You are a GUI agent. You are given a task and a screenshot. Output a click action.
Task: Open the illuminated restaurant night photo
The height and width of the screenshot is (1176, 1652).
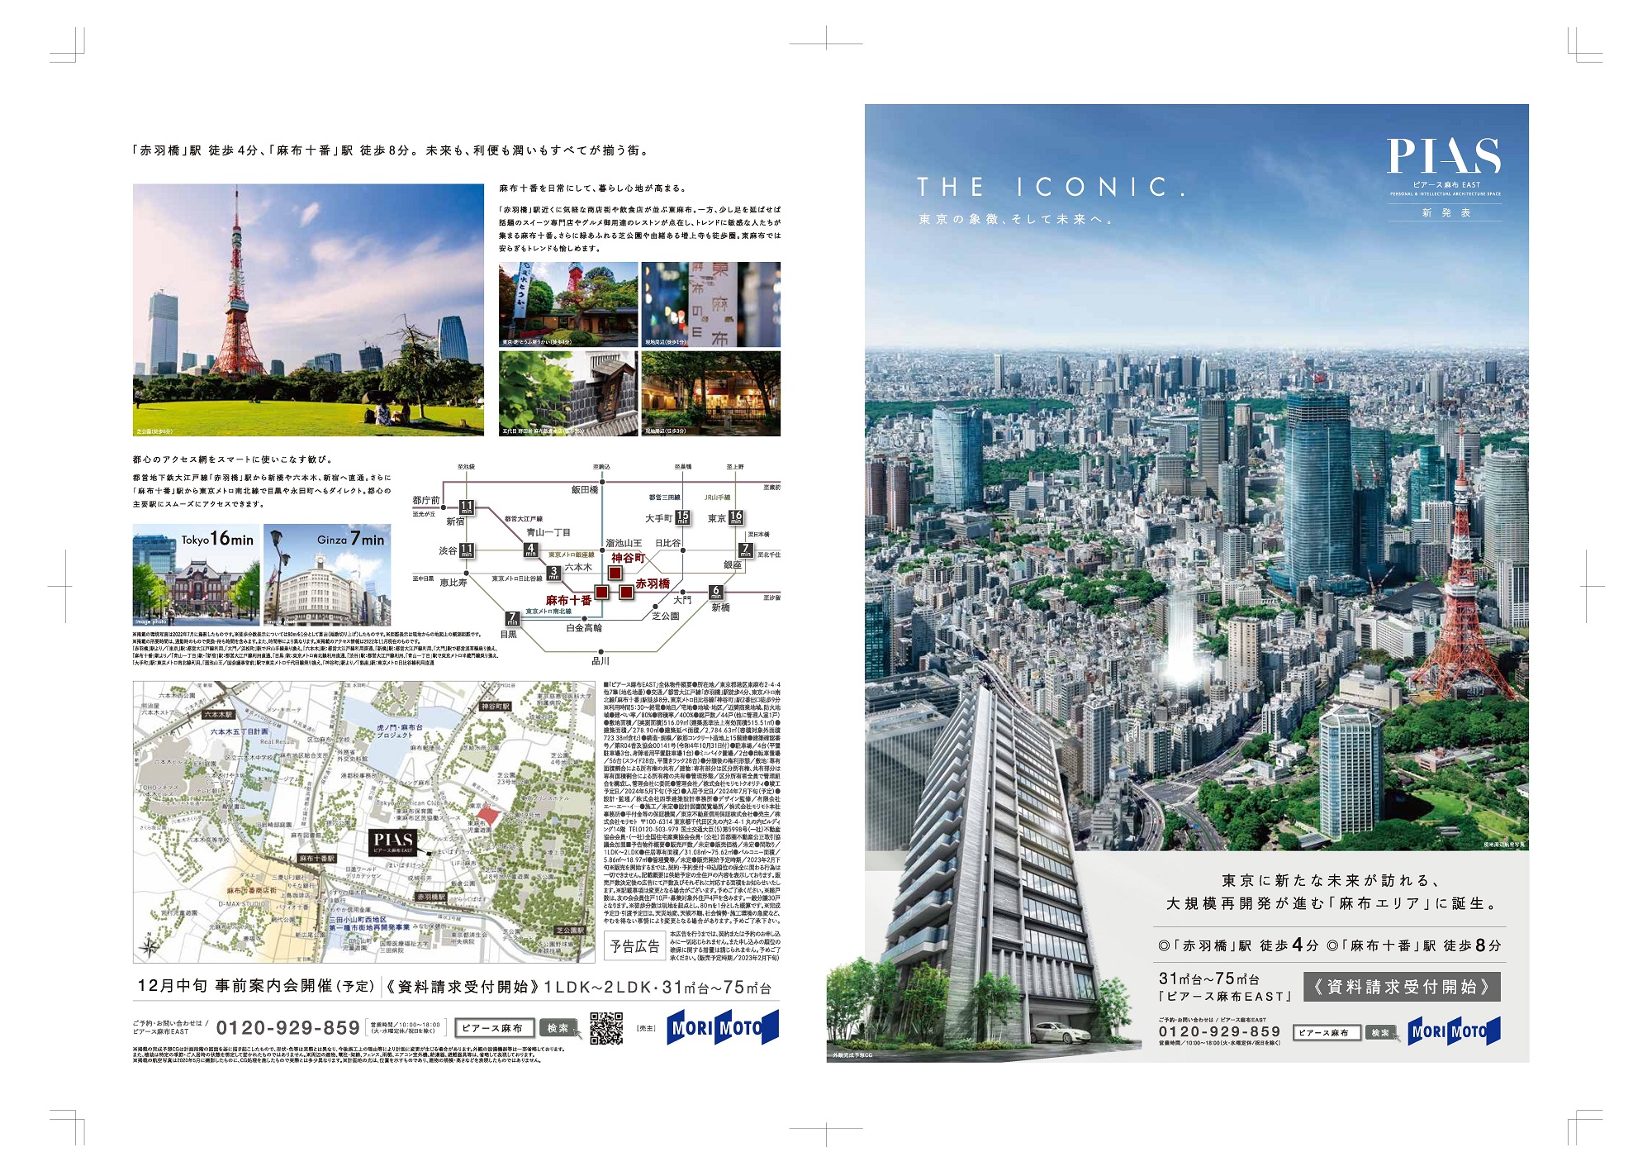[x=711, y=393]
